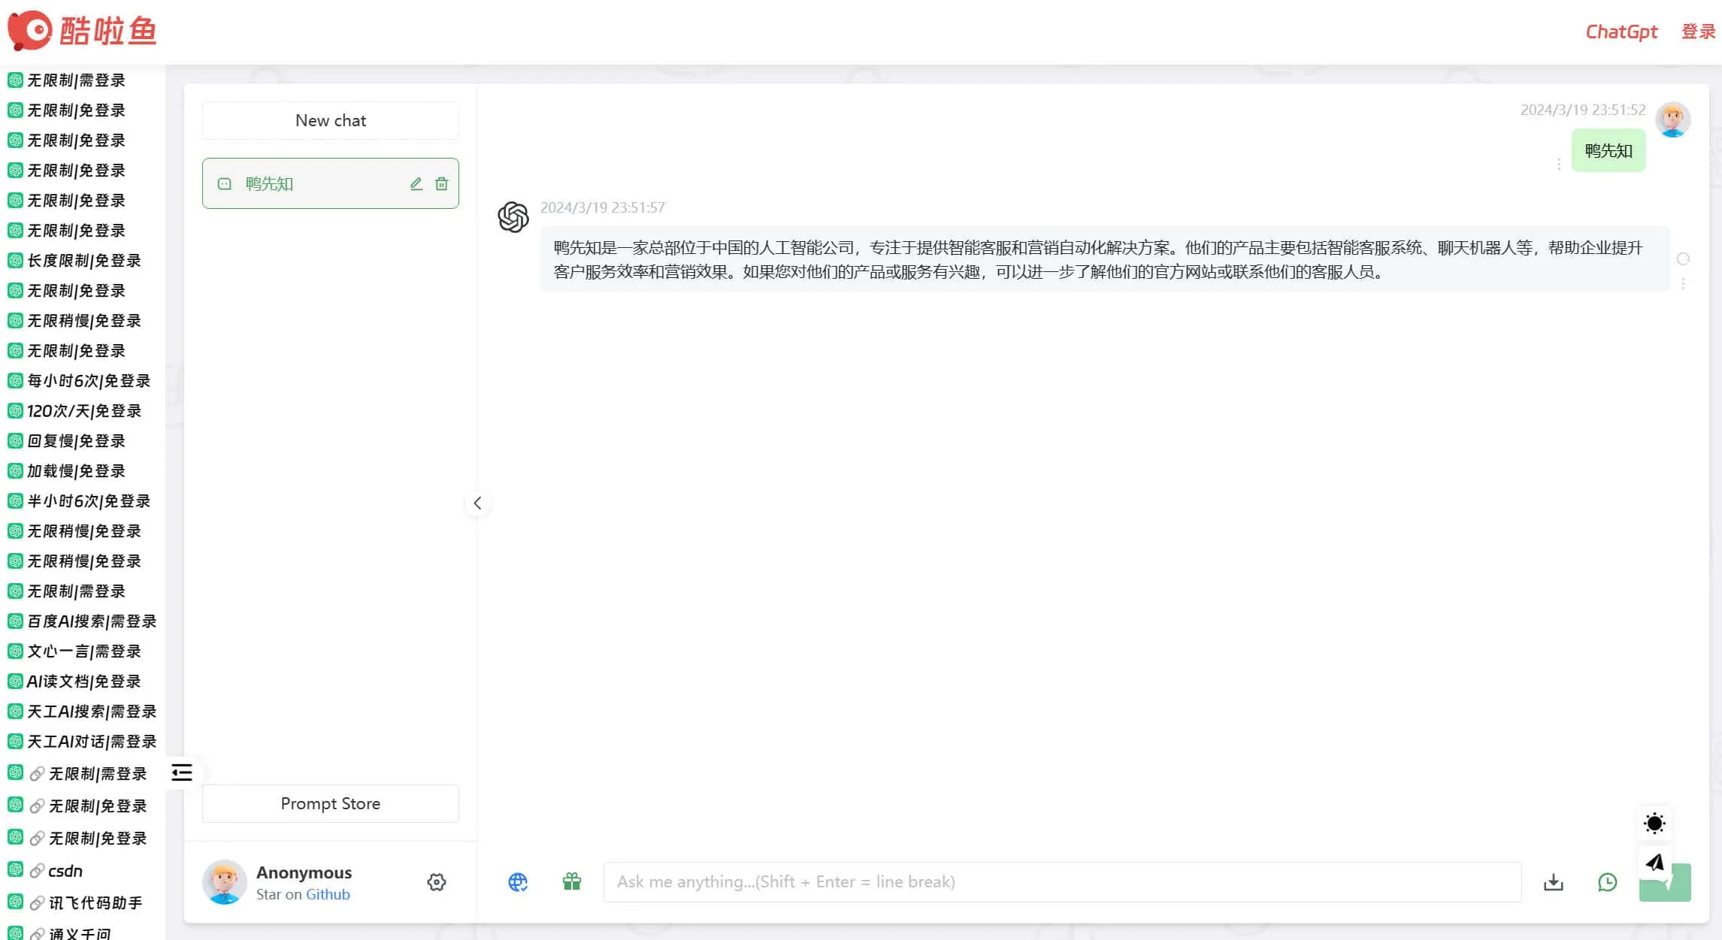Toggle light theme with the sun icon
Image resolution: width=1722 pixels, height=940 pixels.
pyautogui.click(x=1654, y=824)
